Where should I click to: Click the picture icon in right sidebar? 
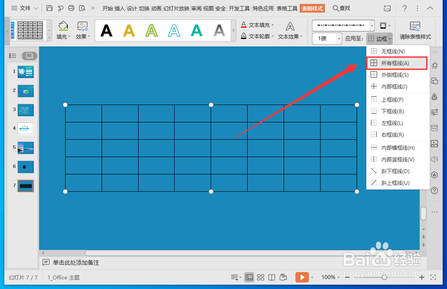tap(434, 144)
